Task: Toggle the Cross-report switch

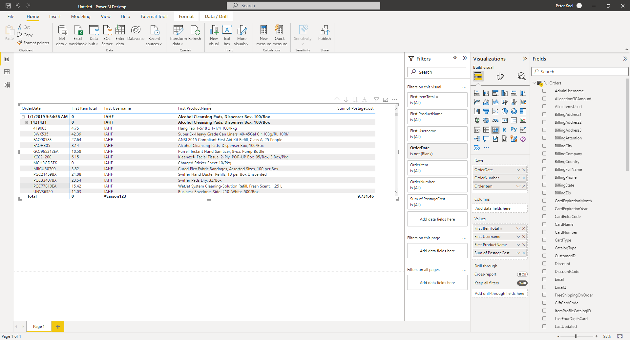Action: 522,274
